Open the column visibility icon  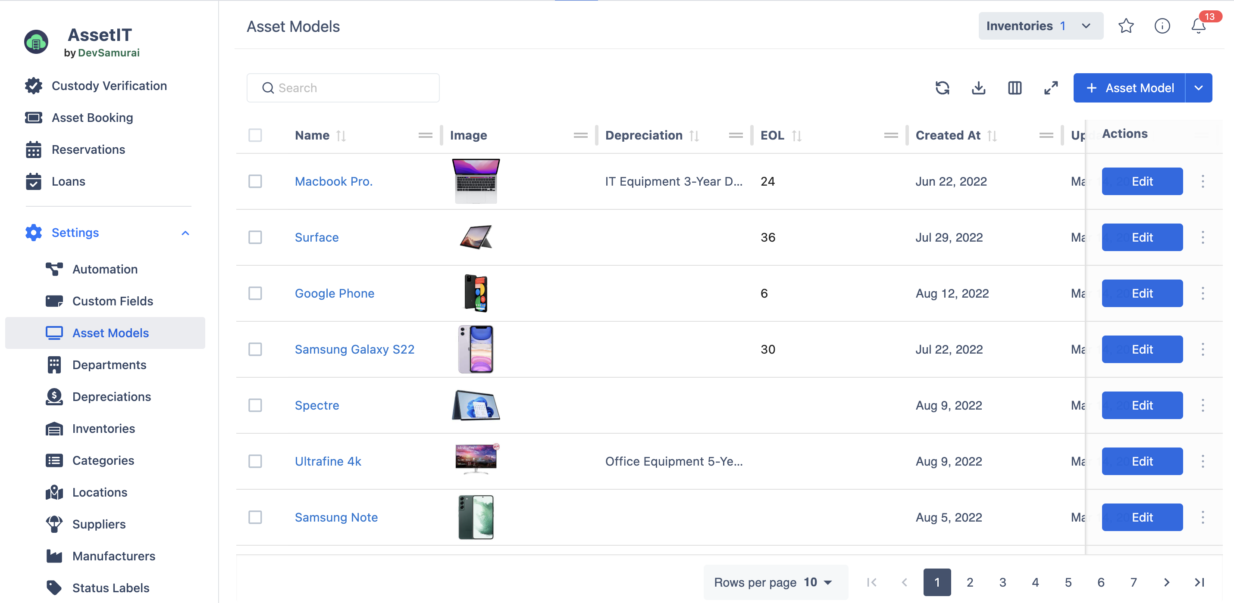pyautogui.click(x=1015, y=88)
